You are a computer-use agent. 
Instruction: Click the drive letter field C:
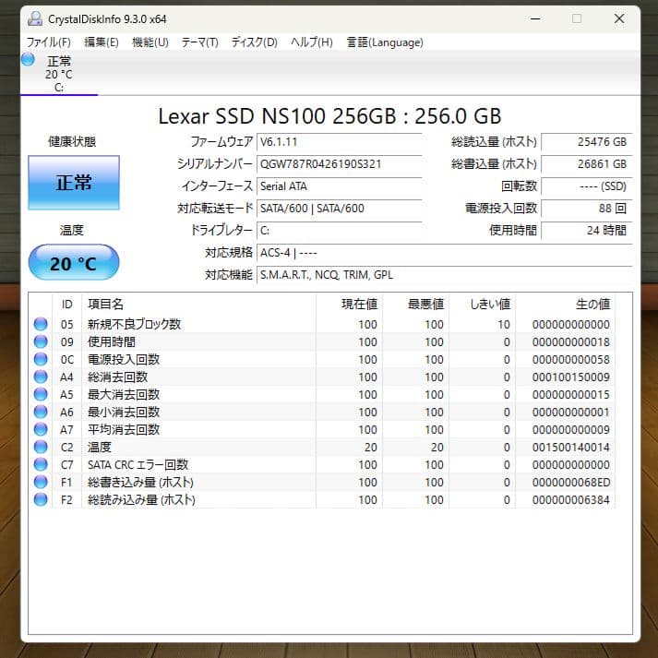(340, 231)
